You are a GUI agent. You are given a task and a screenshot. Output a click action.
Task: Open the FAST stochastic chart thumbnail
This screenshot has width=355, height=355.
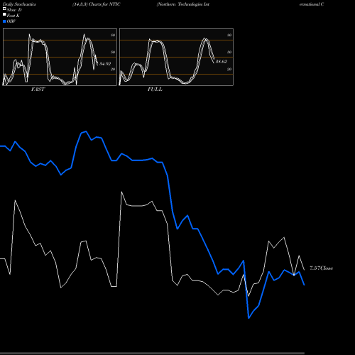pos(60,57)
